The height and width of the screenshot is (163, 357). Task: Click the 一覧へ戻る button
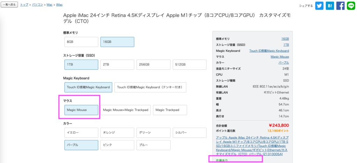point(9,5)
